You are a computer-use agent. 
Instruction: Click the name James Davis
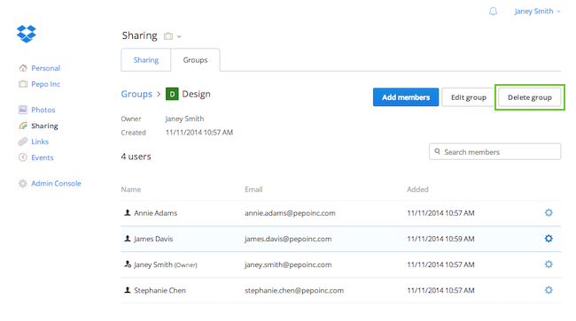(153, 239)
